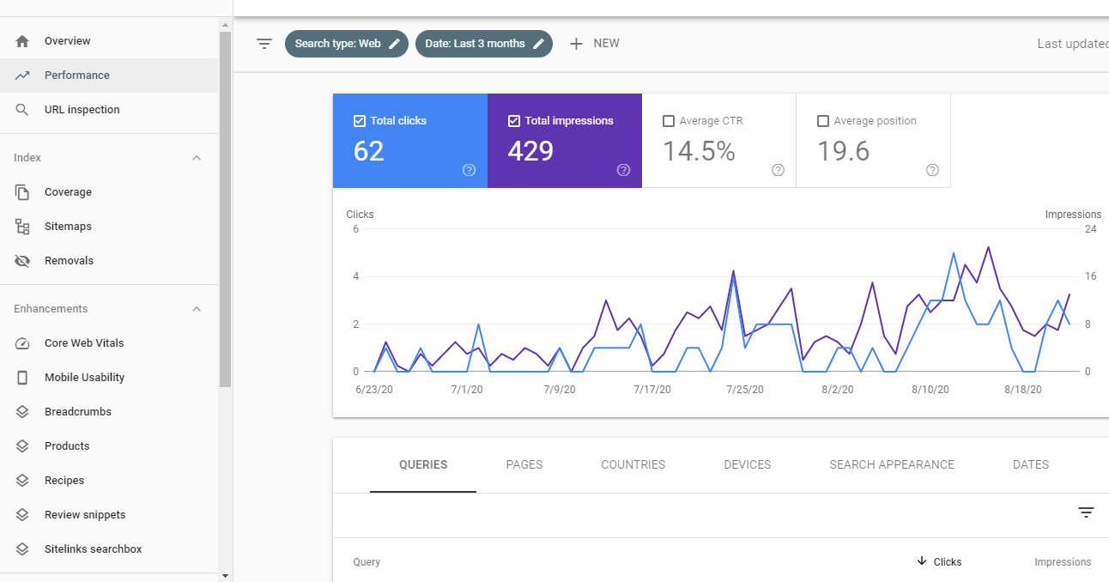Sort the table by Clicks column
This screenshot has height=582, width=1109.
click(x=939, y=562)
